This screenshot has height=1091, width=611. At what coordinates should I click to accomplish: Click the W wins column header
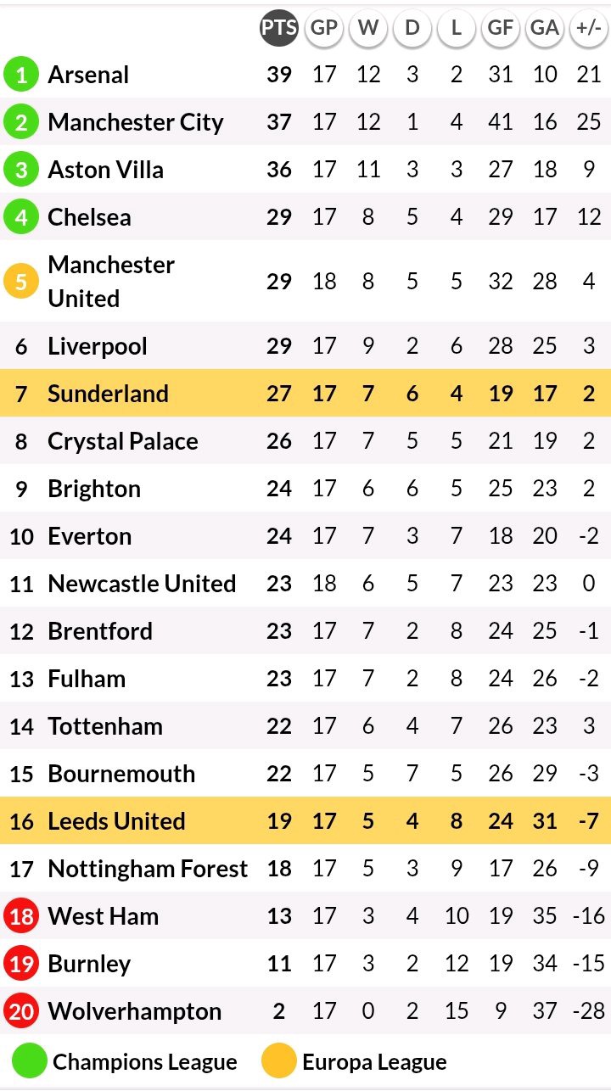pos(367,28)
